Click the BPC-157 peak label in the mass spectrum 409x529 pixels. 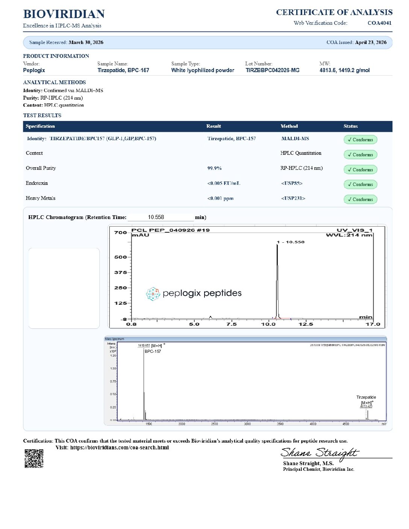(x=153, y=352)
